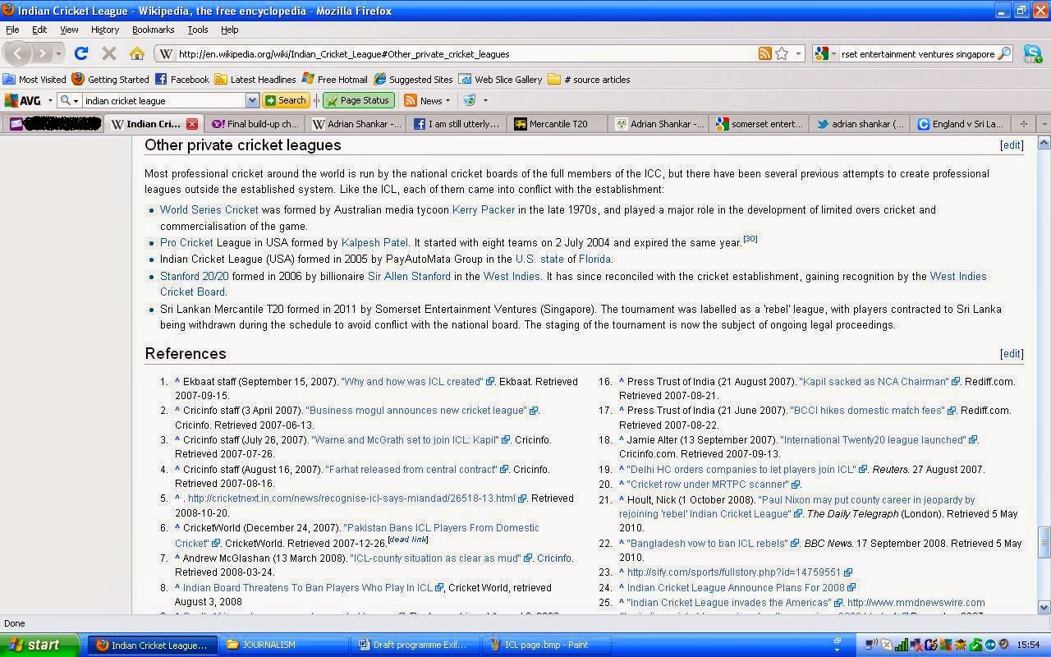Click the Forward navigation arrow
Viewport: 1051px width, 657px height.
point(43,53)
